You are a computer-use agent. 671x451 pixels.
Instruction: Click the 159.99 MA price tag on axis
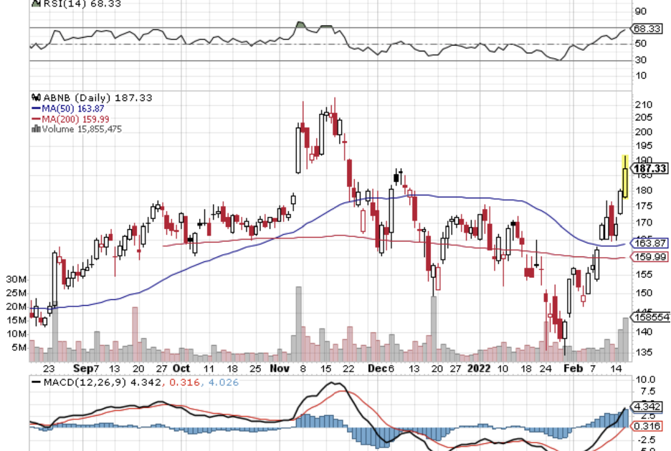click(649, 257)
